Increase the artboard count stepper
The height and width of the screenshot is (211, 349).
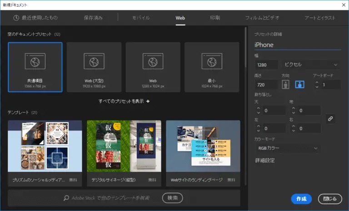click(318, 82)
